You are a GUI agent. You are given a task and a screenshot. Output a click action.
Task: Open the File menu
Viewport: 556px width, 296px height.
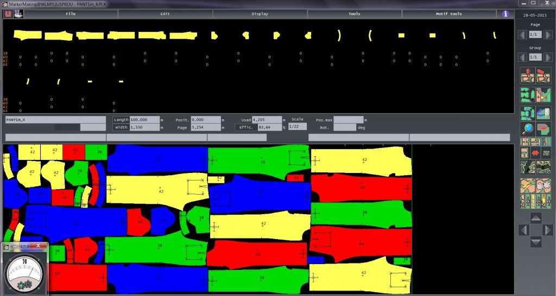(x=70, y=14)
